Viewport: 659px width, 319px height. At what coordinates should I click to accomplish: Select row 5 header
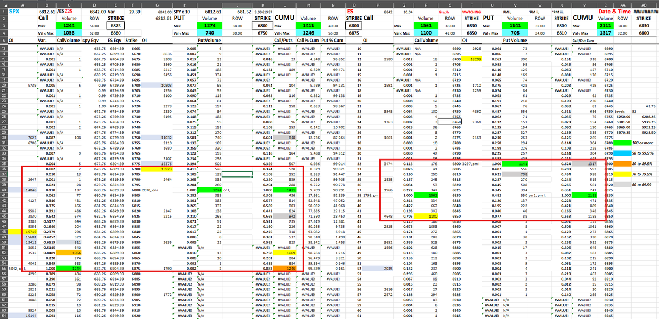click(x=4, y=40)
